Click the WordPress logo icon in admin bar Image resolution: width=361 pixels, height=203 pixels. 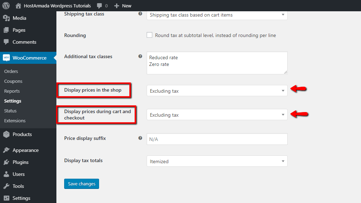click(x=6, y=6)
